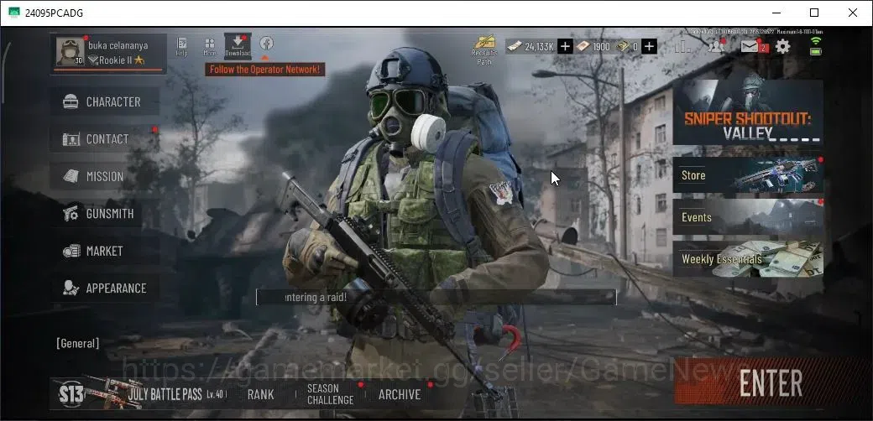
Task: Open CONTACT menu
Action: click(105, 139)
